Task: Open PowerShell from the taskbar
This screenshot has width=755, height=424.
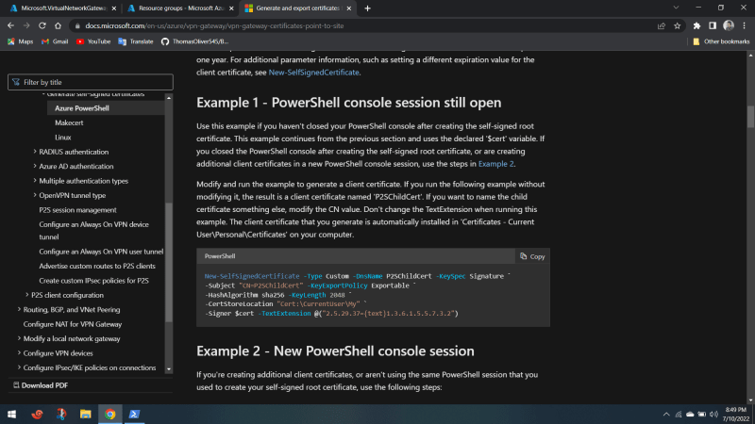Action: [x=134, y=414]
